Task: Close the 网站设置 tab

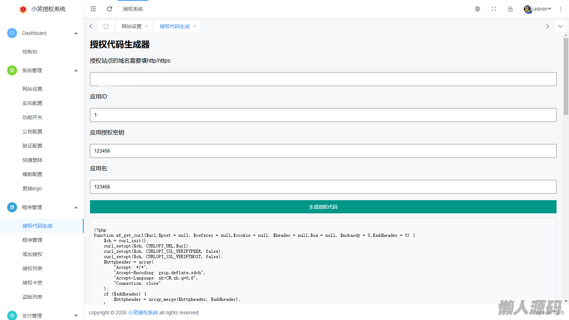Action: tap(147, 26)
